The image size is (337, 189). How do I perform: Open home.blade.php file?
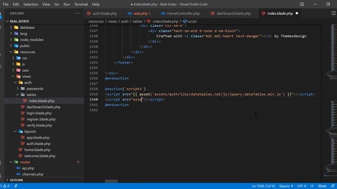37,150
